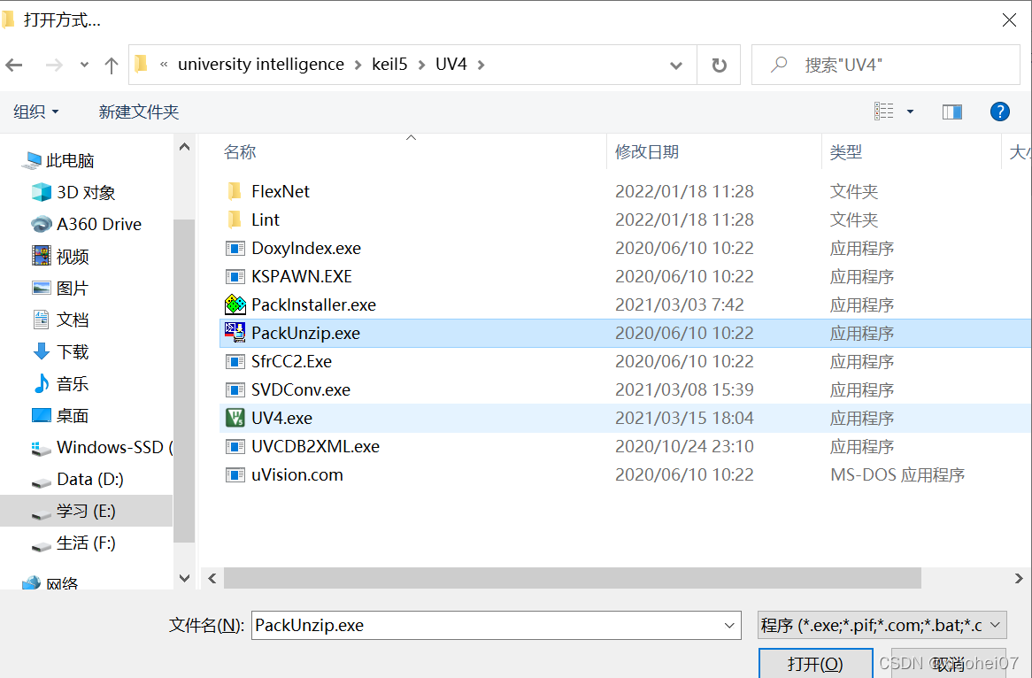Select the 音乐 folder in the sidebar
The height and width of the screenshot is (678, 1032).
(60, 383)
